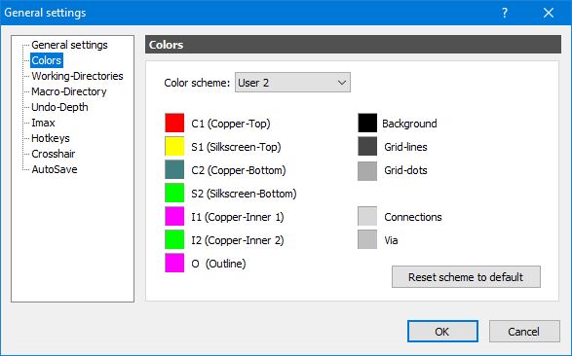The width and height of the screenshot is (572, 356).
Task: Click the O (Outline) label
Action: click(218, 264)
